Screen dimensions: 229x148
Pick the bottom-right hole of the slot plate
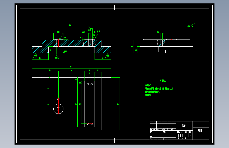point(92,124)
